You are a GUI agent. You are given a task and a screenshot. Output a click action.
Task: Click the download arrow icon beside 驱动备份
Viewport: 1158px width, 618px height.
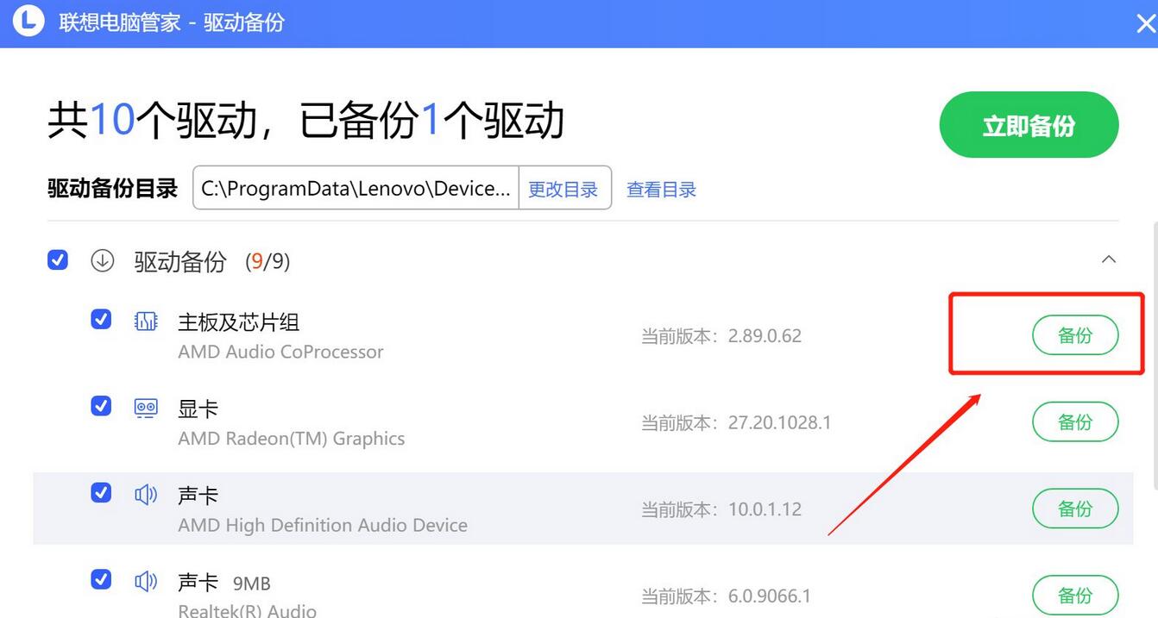click(x=103, y=260)
